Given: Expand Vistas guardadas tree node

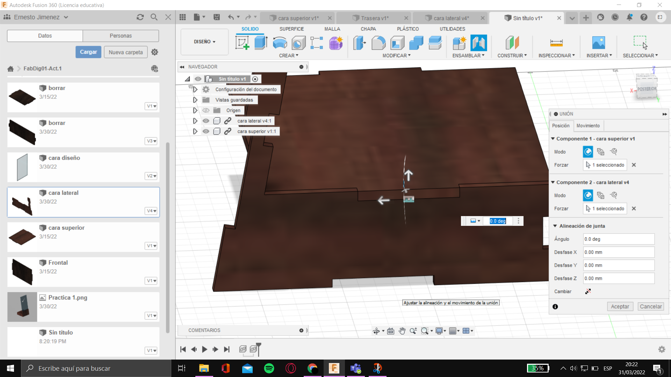Looking at the screenshot, I should 195,100.
